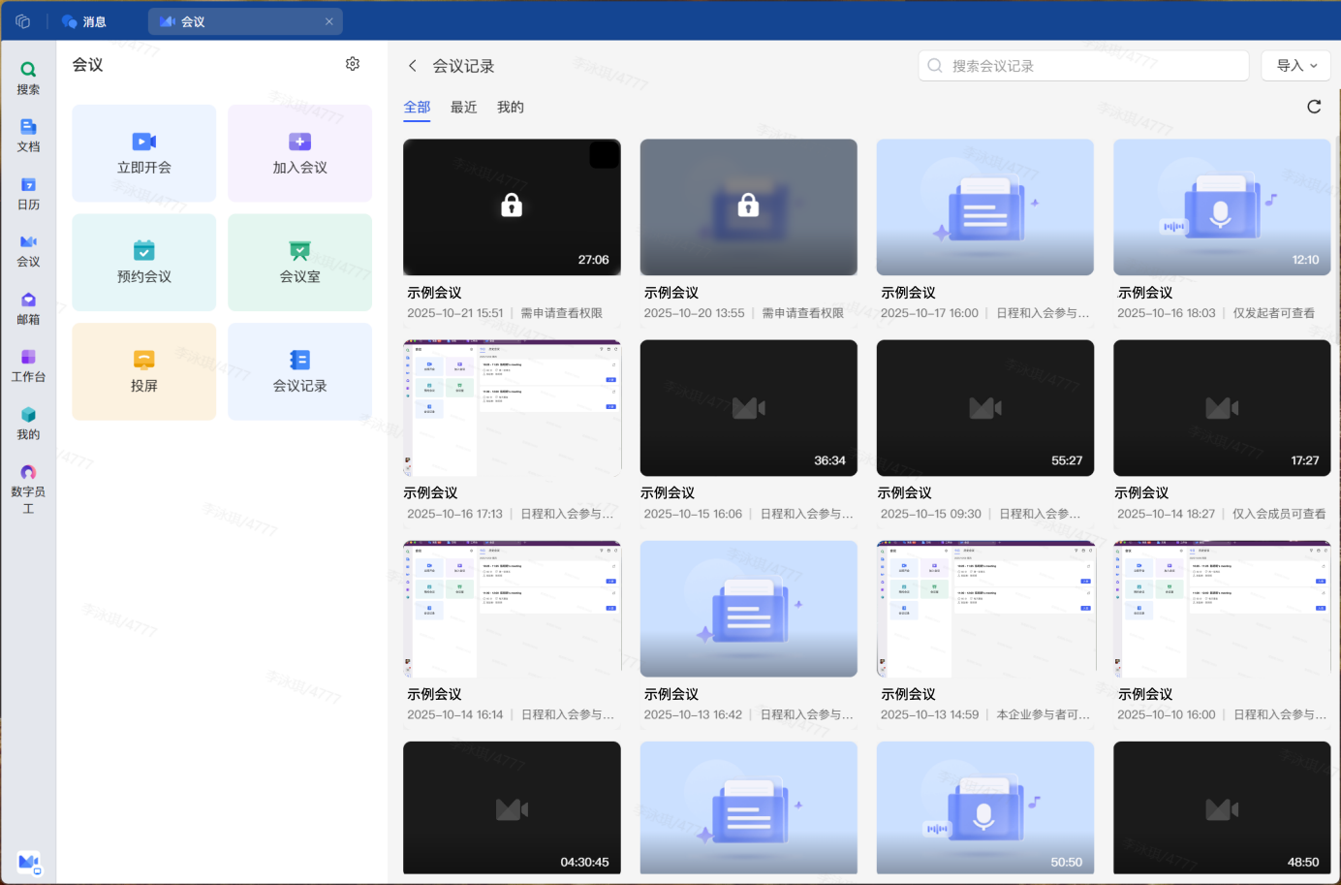Open the 会议室 tile
Screen dimensions: 1341x885
point(299,263)
